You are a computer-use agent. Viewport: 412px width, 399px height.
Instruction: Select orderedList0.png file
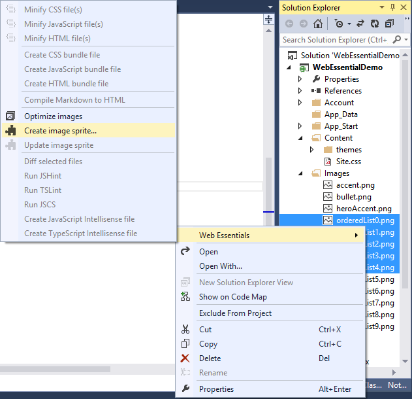point(365,220)
